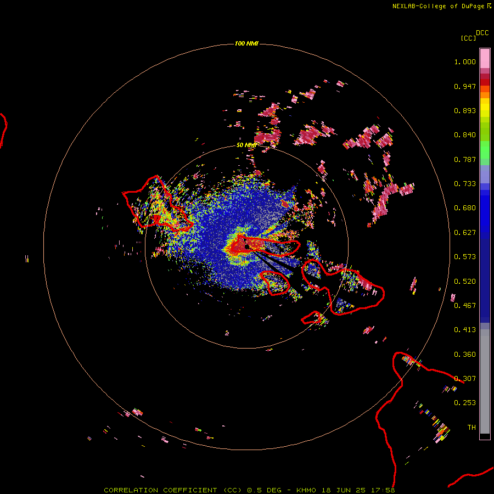Click the 0.520 scale value
The width and height of the screenshot is (494, 494).
pos(465,282)
